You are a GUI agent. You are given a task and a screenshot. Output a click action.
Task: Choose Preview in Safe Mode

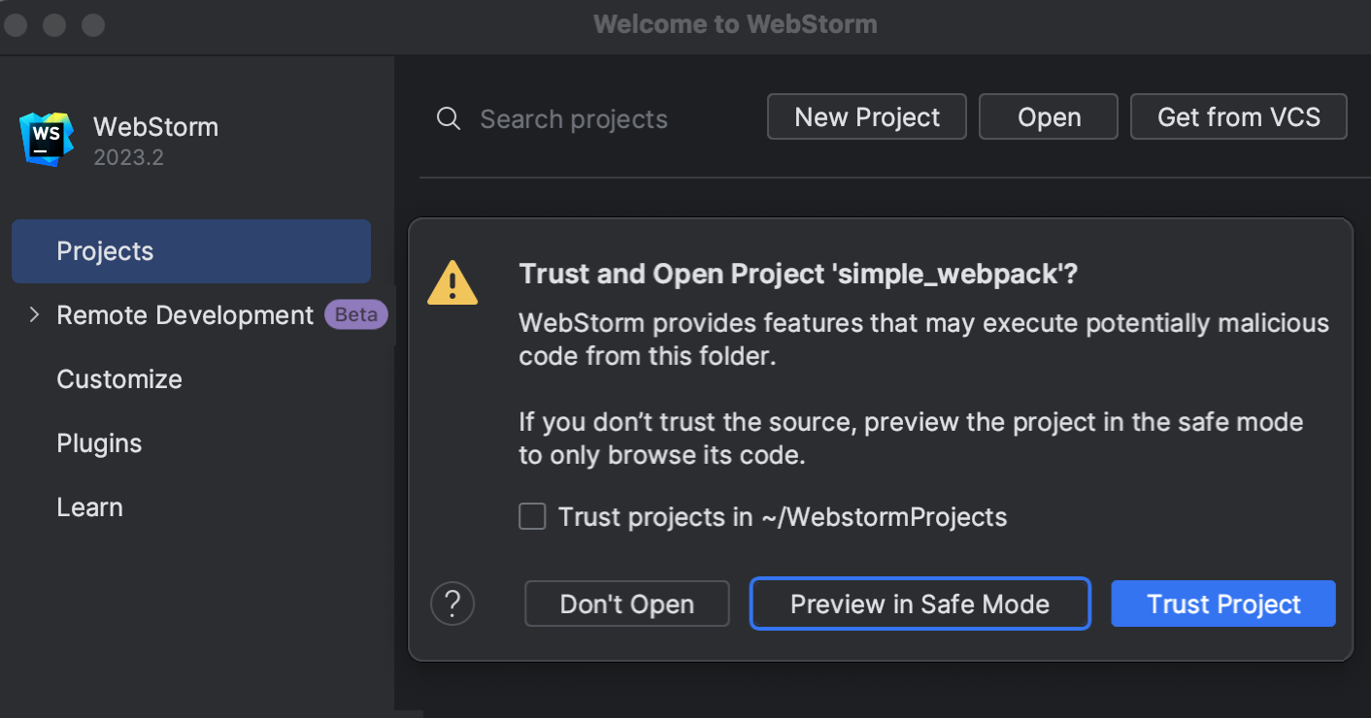pos(920,604)
